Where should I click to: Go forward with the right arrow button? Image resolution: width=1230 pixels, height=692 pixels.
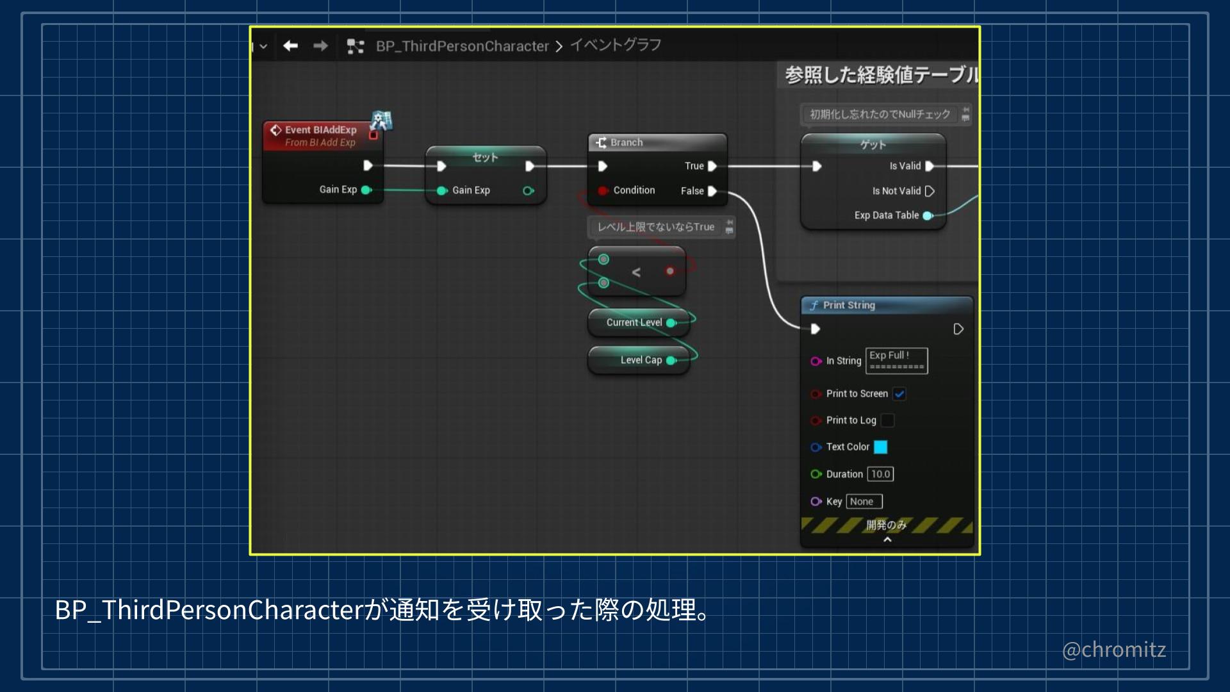click(321, 45)
